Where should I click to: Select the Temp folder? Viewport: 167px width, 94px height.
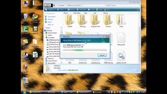121,21
